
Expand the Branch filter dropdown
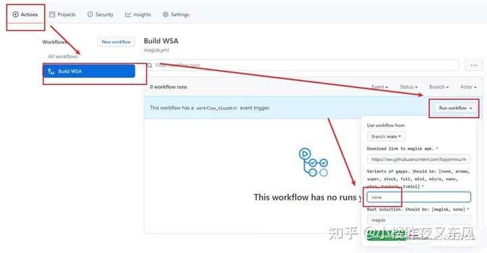click(x=439, y=87)
